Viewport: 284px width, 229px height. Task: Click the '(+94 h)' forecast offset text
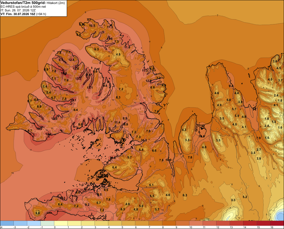click(x=41, y=14)
